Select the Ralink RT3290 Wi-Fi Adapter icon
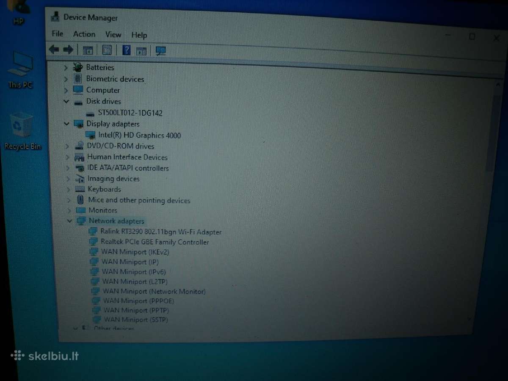Screen dimensions: 508x381 [x=93, y=232]
